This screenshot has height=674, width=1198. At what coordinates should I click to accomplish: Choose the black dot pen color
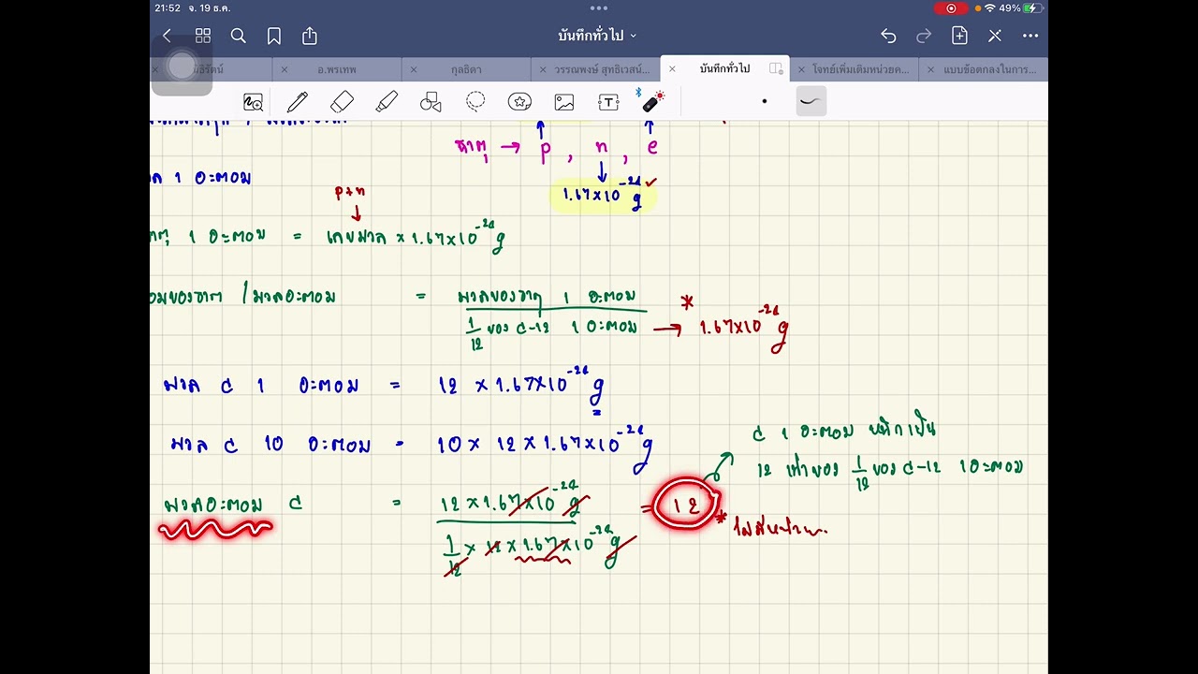tap(765, 101)
